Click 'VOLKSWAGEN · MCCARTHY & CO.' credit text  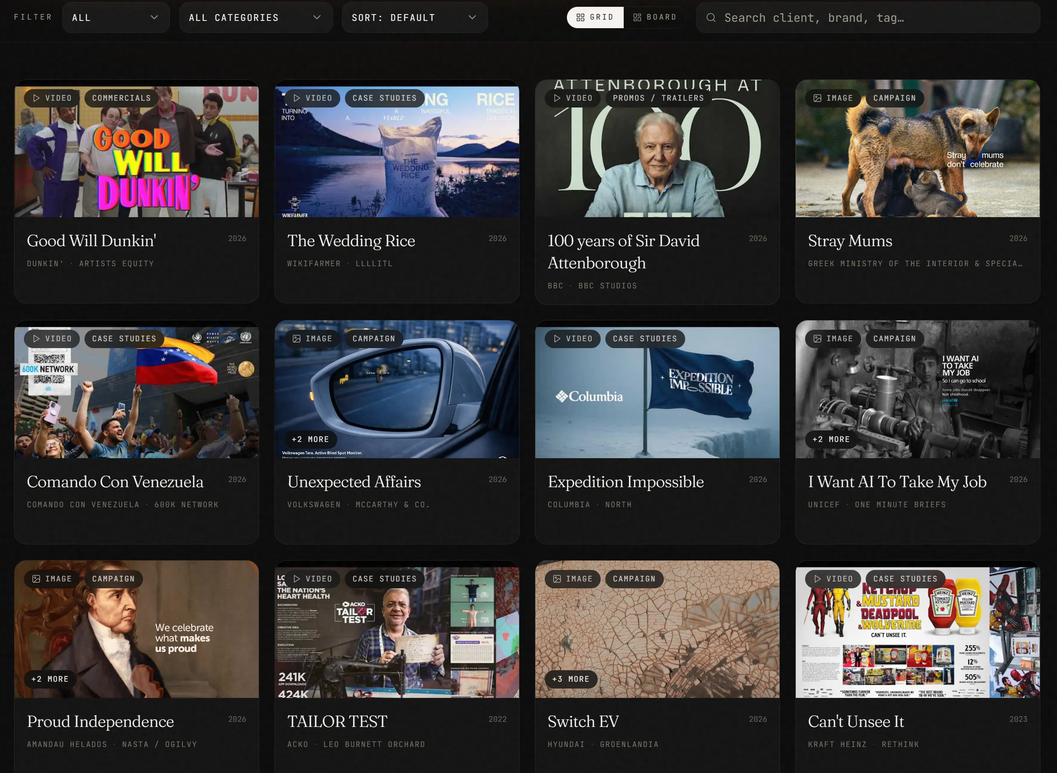point(359,504)
